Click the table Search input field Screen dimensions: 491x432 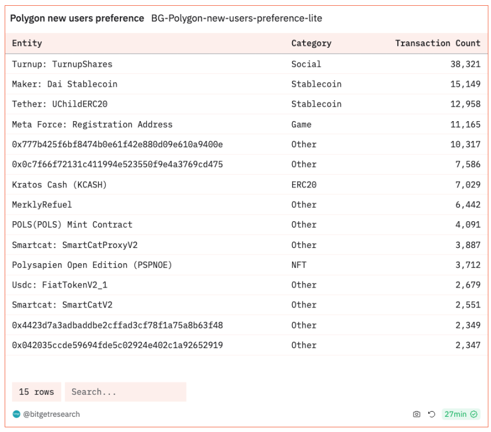pos(125,392)
